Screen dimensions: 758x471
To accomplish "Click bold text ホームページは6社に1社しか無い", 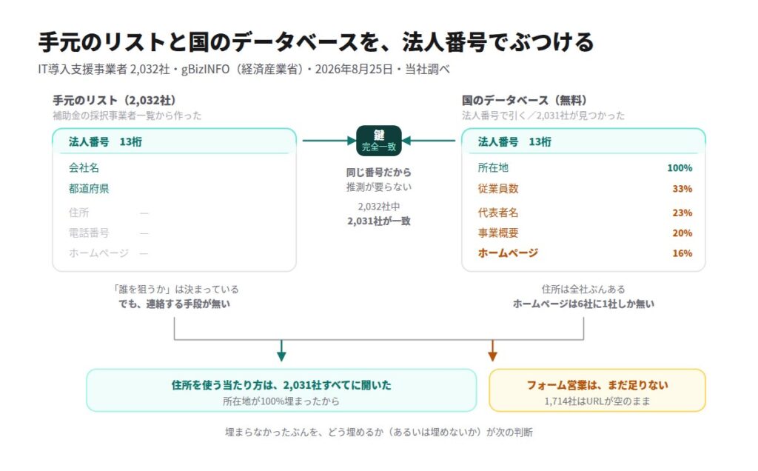I will [583, 304].
